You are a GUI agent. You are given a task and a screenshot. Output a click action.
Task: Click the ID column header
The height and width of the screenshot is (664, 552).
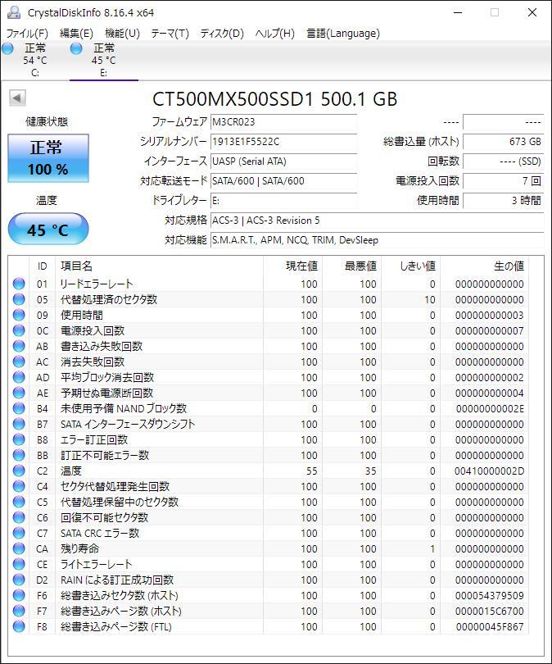(x=42, y=266)
